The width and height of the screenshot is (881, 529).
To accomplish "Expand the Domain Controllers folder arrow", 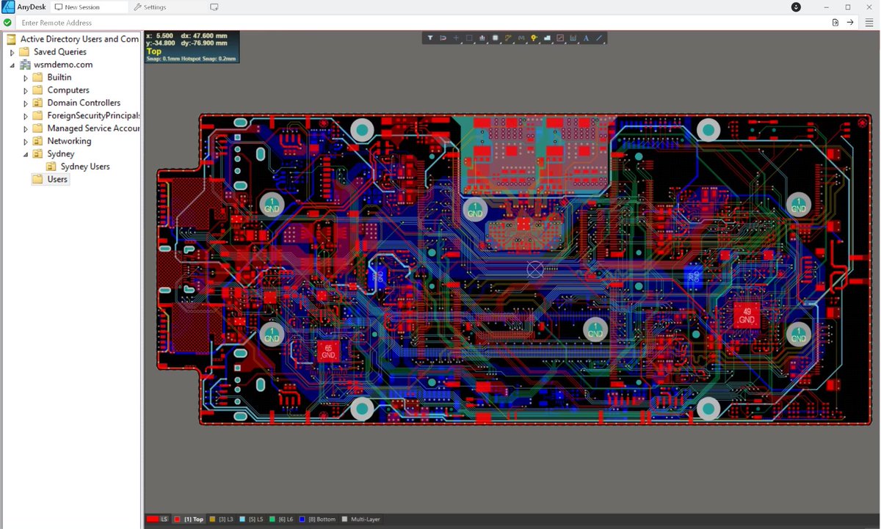I will point(26,103).
